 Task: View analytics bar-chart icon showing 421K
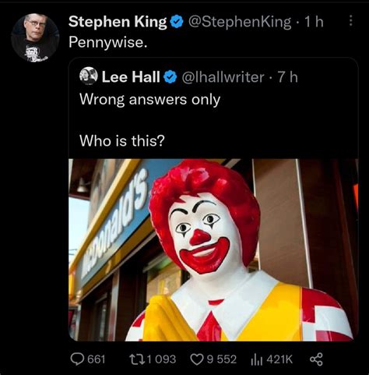[257, 359]
